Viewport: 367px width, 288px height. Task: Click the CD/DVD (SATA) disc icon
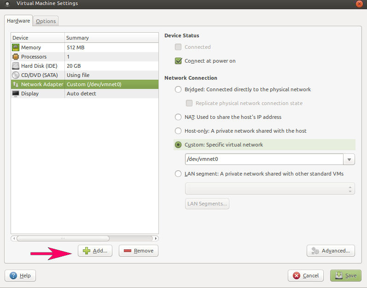click(16, 75)
